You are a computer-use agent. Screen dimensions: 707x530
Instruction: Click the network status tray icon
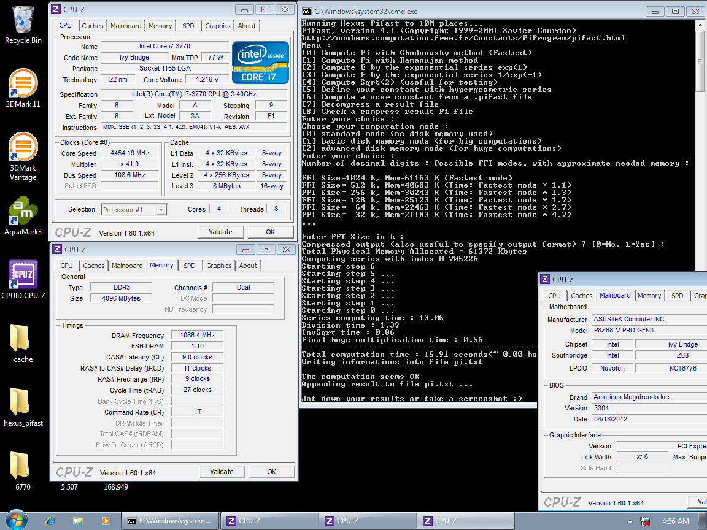[x=645, y=521]
